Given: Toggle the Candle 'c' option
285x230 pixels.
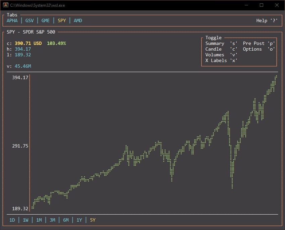Looking at the screenshot, I should click(x=221, y=49).
